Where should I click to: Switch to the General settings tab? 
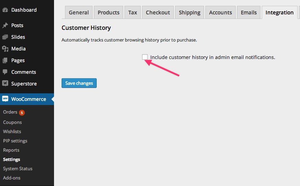(79, 12)
